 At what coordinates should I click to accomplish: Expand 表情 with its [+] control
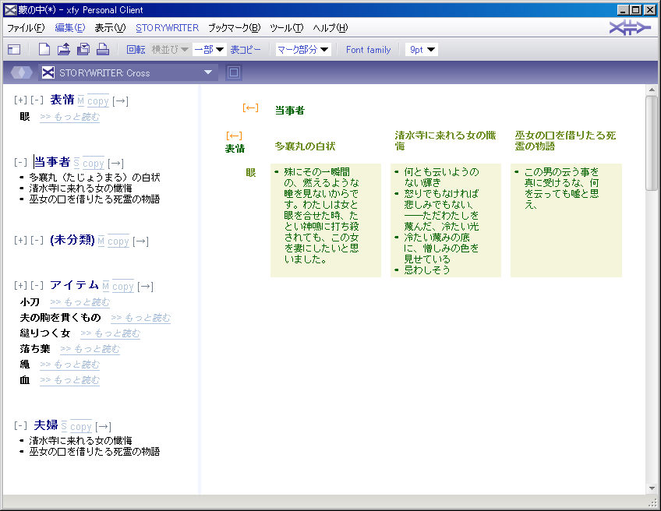click(x=20, y=100)
